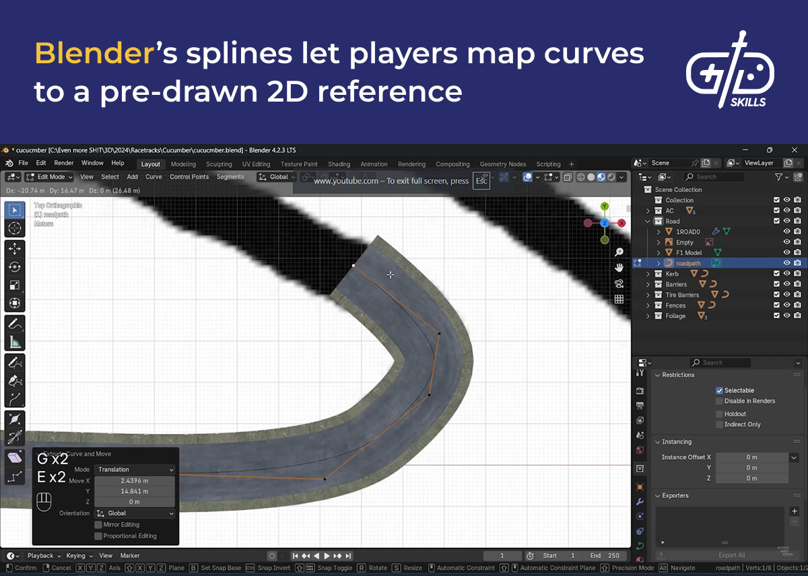Open the Edit Mode dropdown
Viewport: 808px width, 576px height.
(x=50, y=177)
